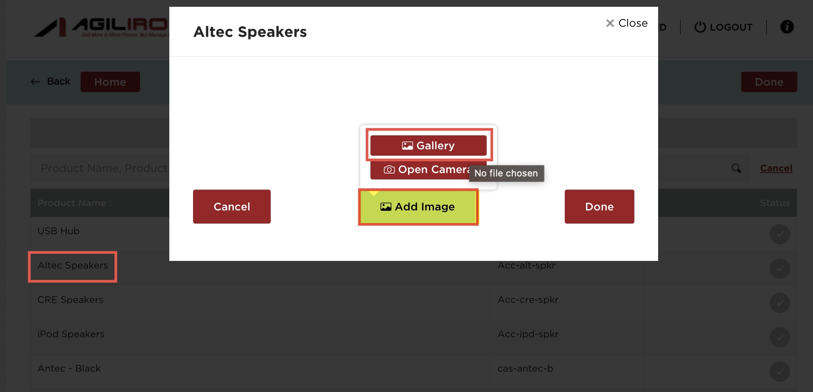Close the dialog with the X Close control
Viewport: 813px width, 392px height.
click(627, 23)
